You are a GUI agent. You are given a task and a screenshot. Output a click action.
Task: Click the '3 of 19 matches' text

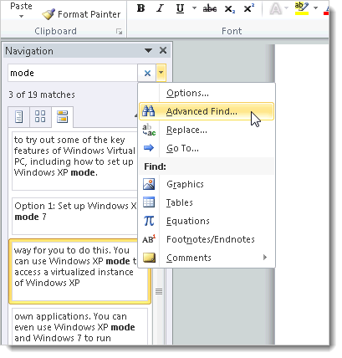42,95
